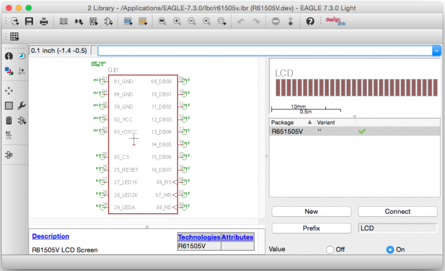Redo the last action
Viewport: 445px width, 271px height.
[256, 21]
